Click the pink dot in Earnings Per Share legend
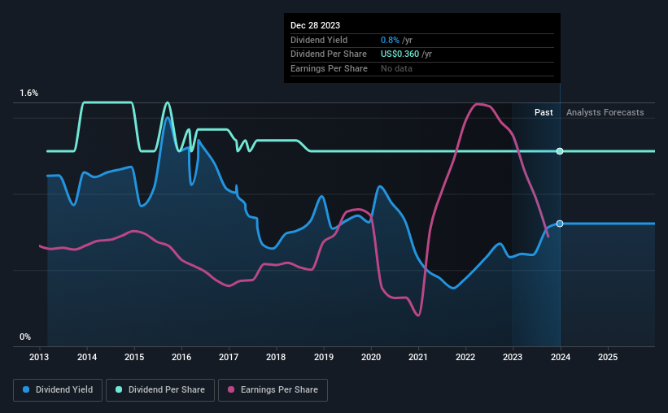The height and width of the screenshot is (413, 668). click(231, 389)
